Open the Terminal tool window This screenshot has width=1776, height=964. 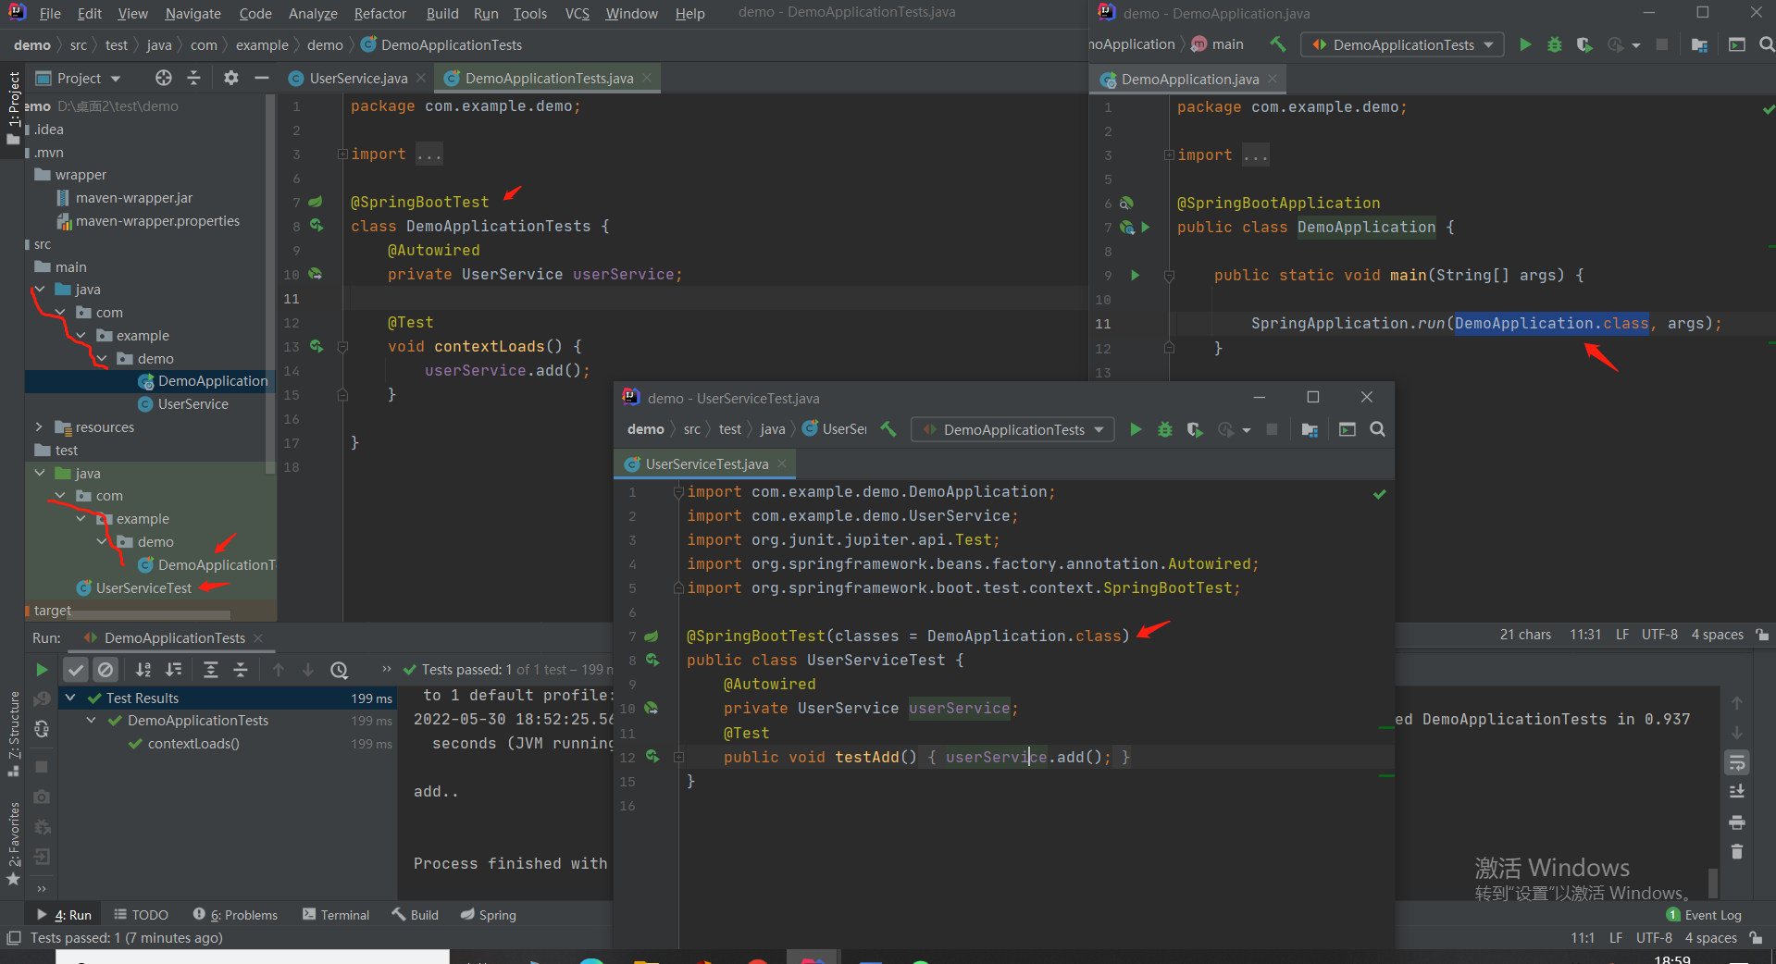point(336,915)
